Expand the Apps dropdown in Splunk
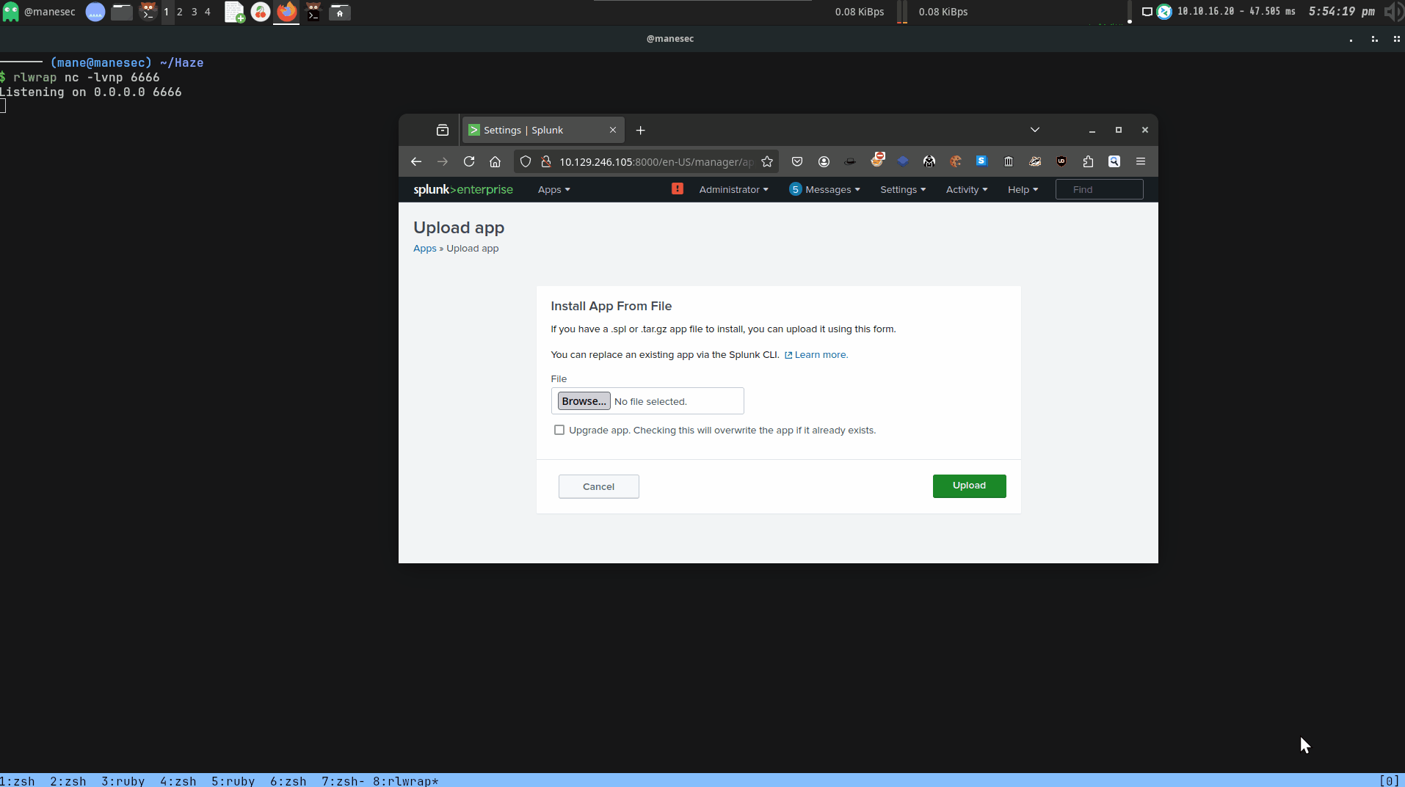The width and height of the screenshot is (1405, 787). (x=553, y=189)
